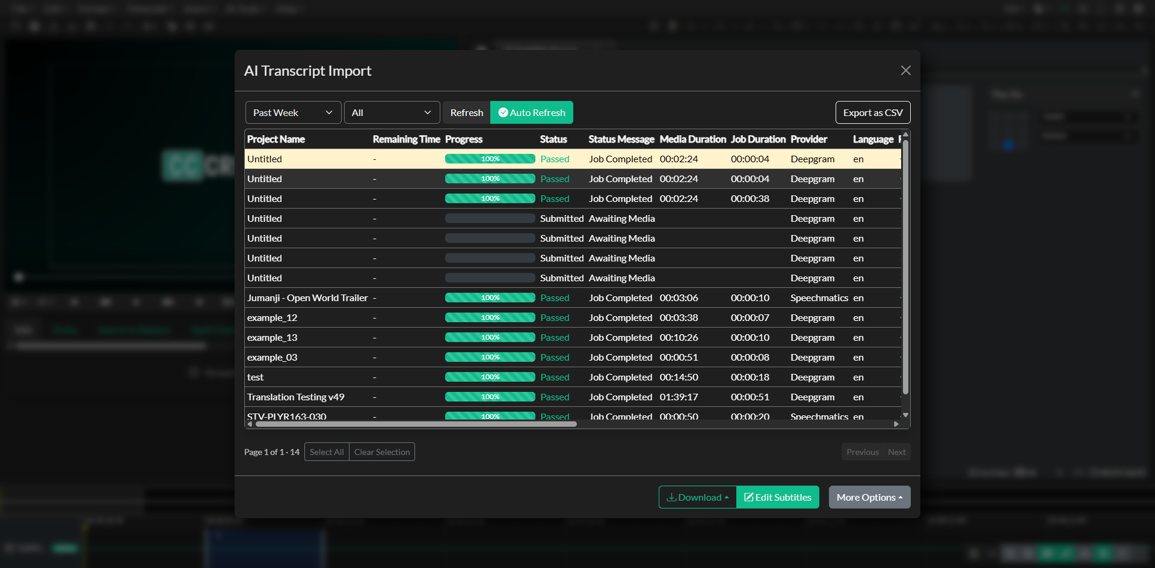The image size is (1155, 568).
Task: Click the 01:39:17 media duration cell
Action: click(679, 397)
